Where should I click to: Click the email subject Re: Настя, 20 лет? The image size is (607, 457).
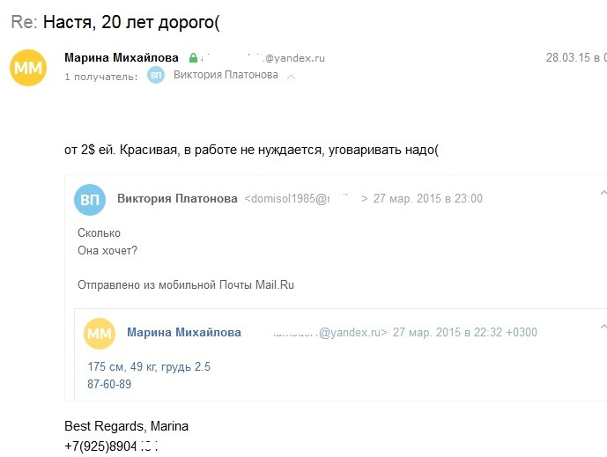tap(115, 22)
